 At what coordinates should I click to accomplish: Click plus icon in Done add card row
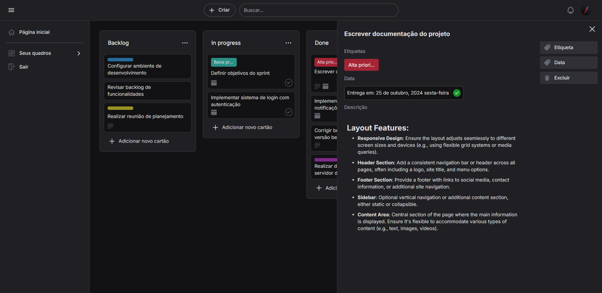(x=319, y=188)
